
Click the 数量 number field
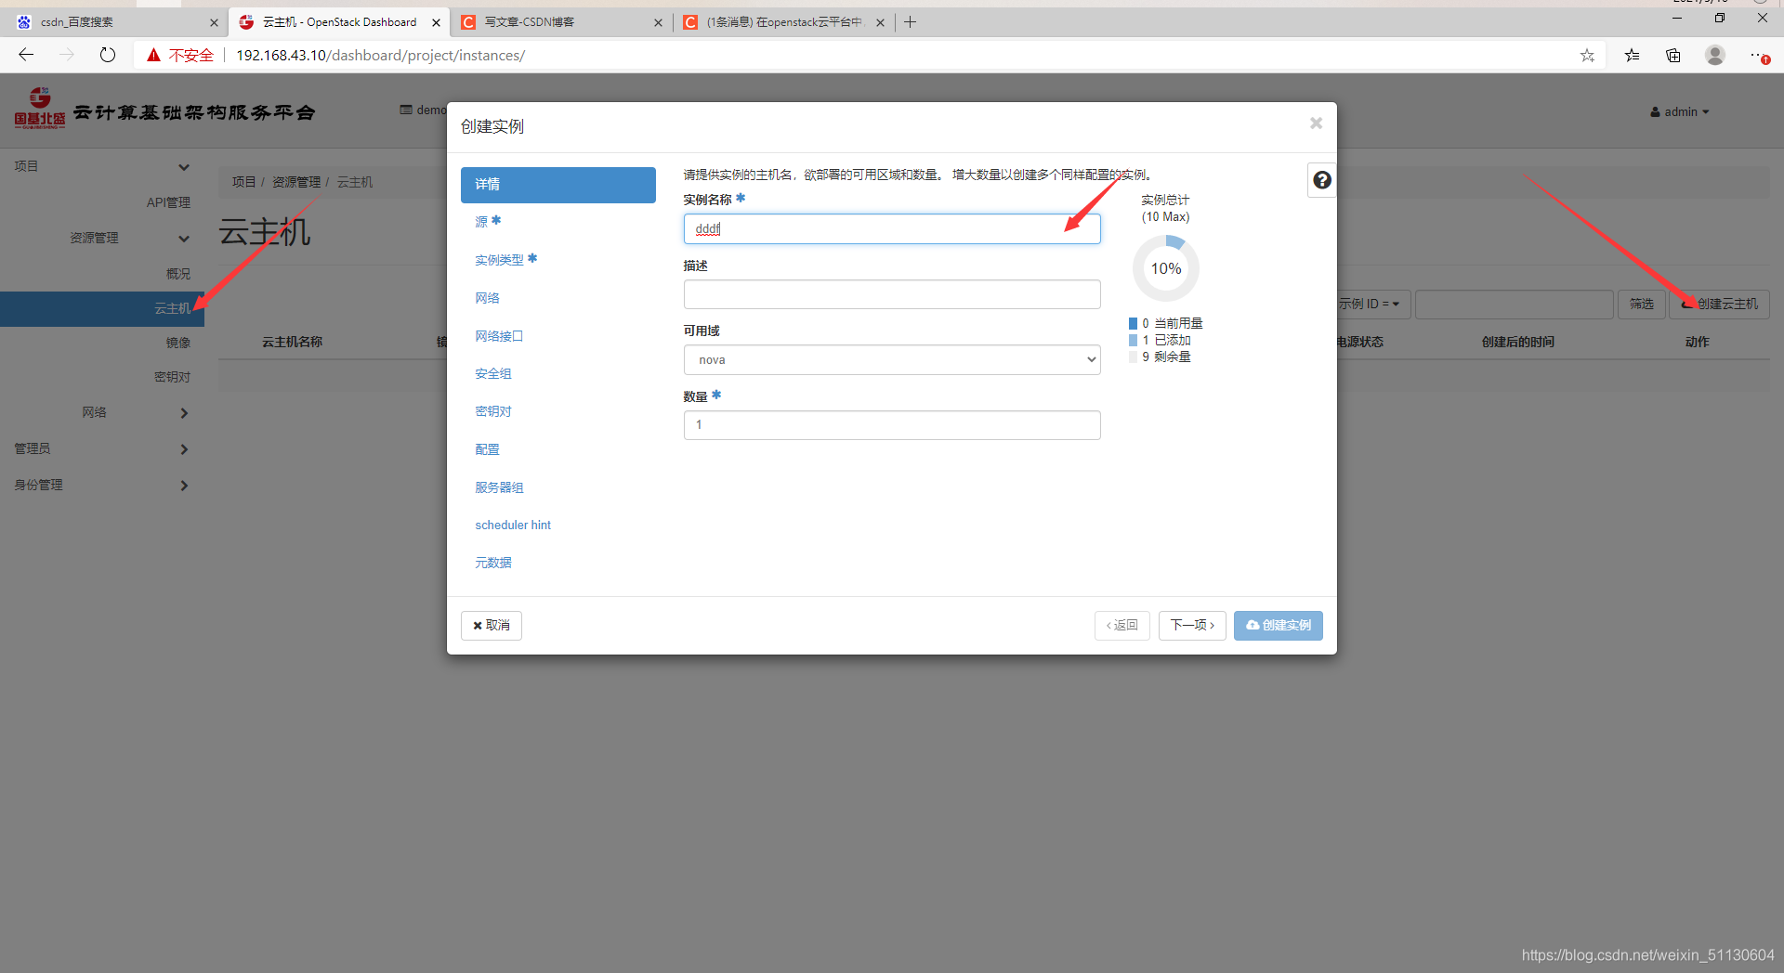(x=892, y=425)
